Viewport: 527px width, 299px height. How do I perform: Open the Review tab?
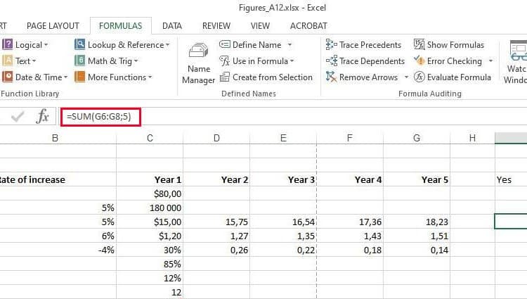[216, 26]
